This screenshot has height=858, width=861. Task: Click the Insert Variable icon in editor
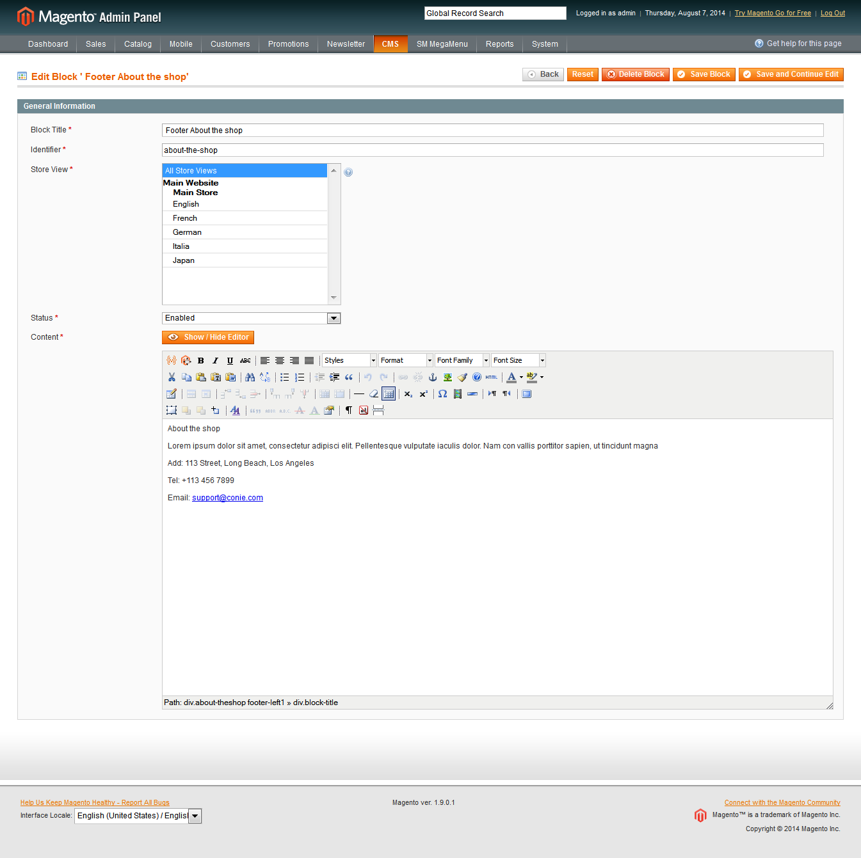coord(171,360)
